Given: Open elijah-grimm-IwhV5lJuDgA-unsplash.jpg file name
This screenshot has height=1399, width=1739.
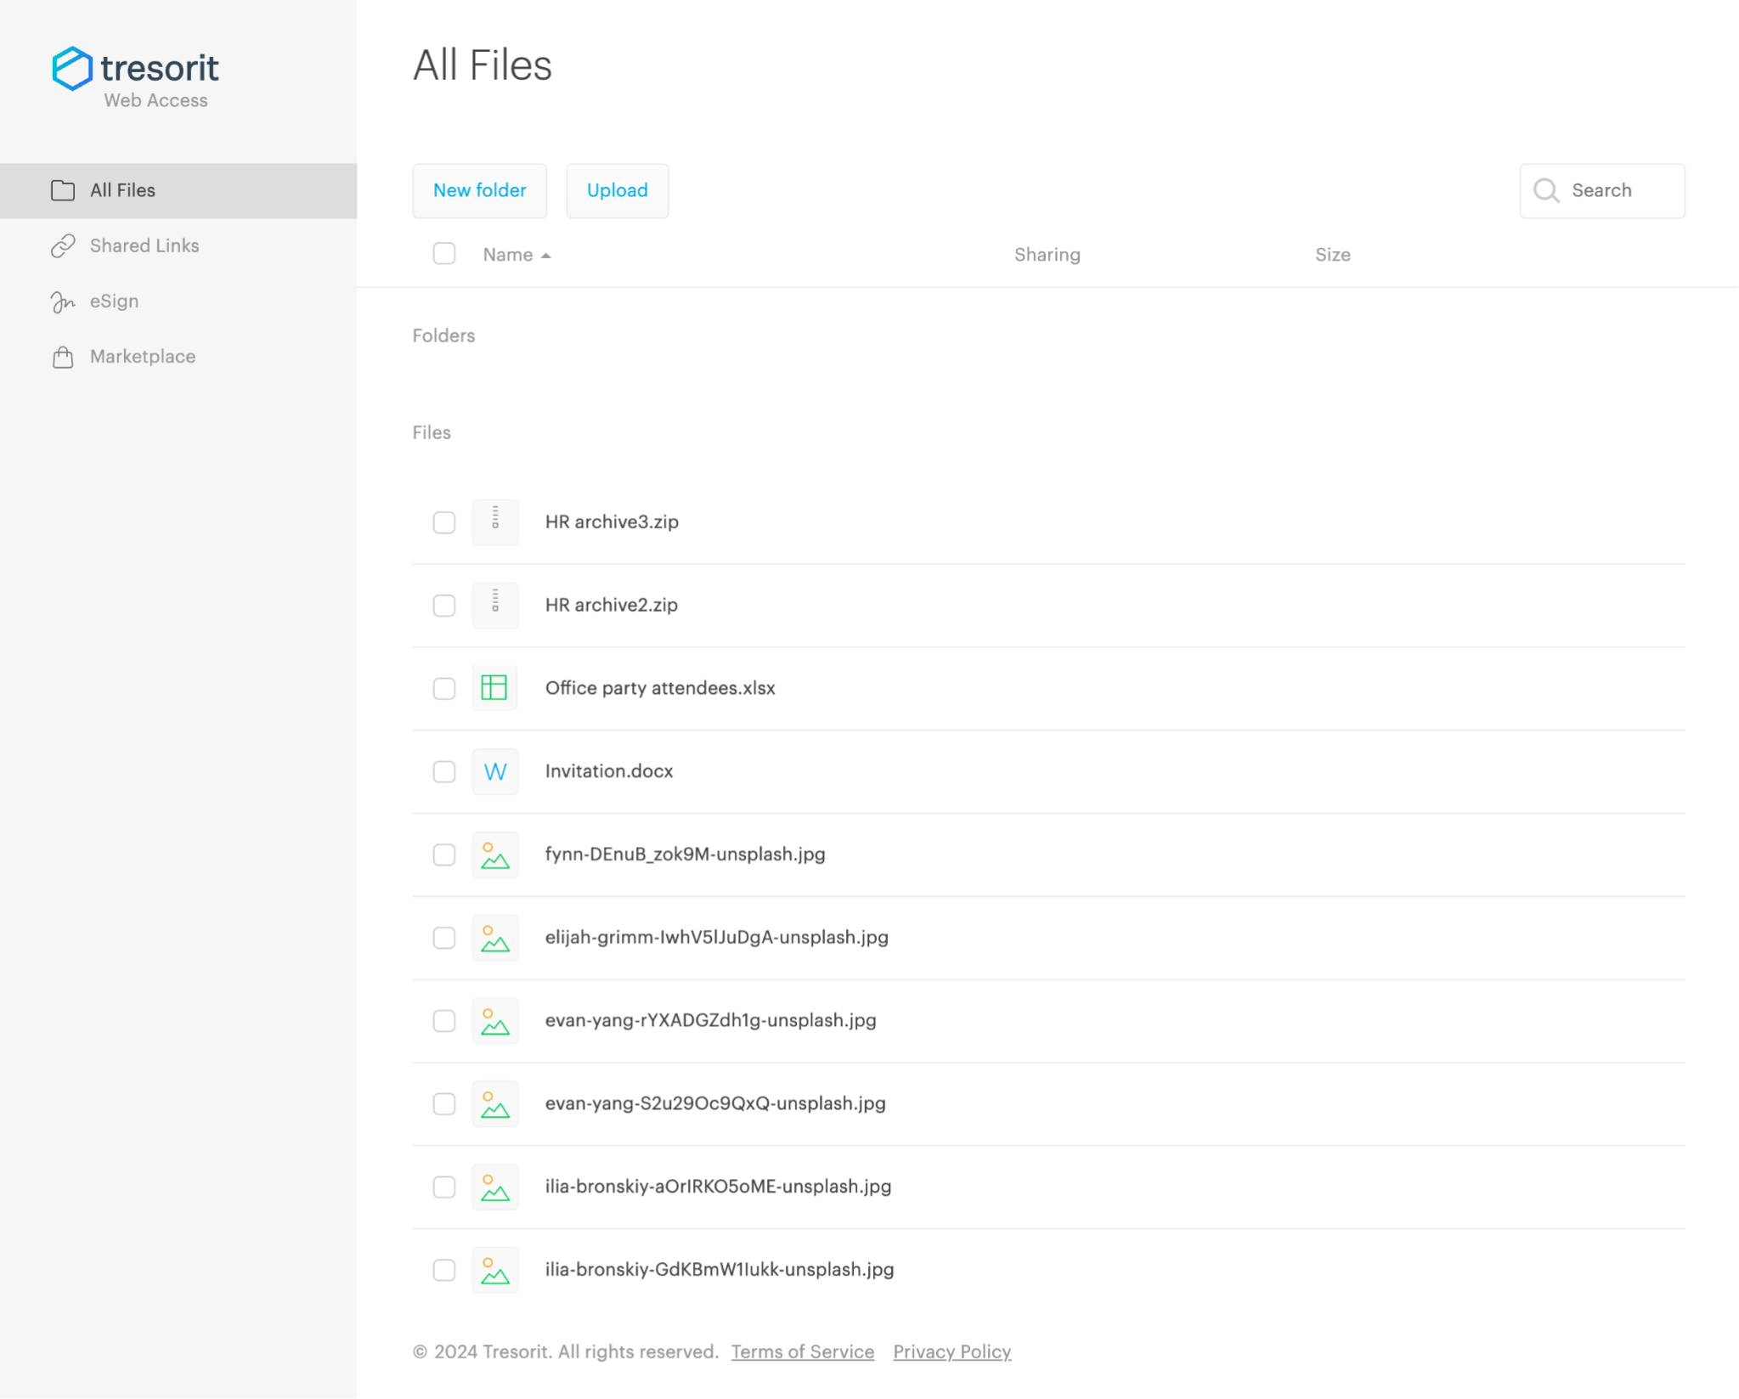Looking at the screenshot, I should (x=716, y=939).
